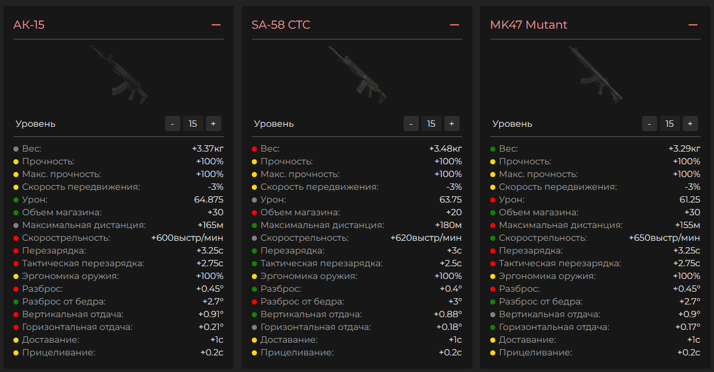Click the MK47 Mutant vertical recoil value +0.9°
The image size is (714, 372).
pyautogui.click(x=689, y=314)
